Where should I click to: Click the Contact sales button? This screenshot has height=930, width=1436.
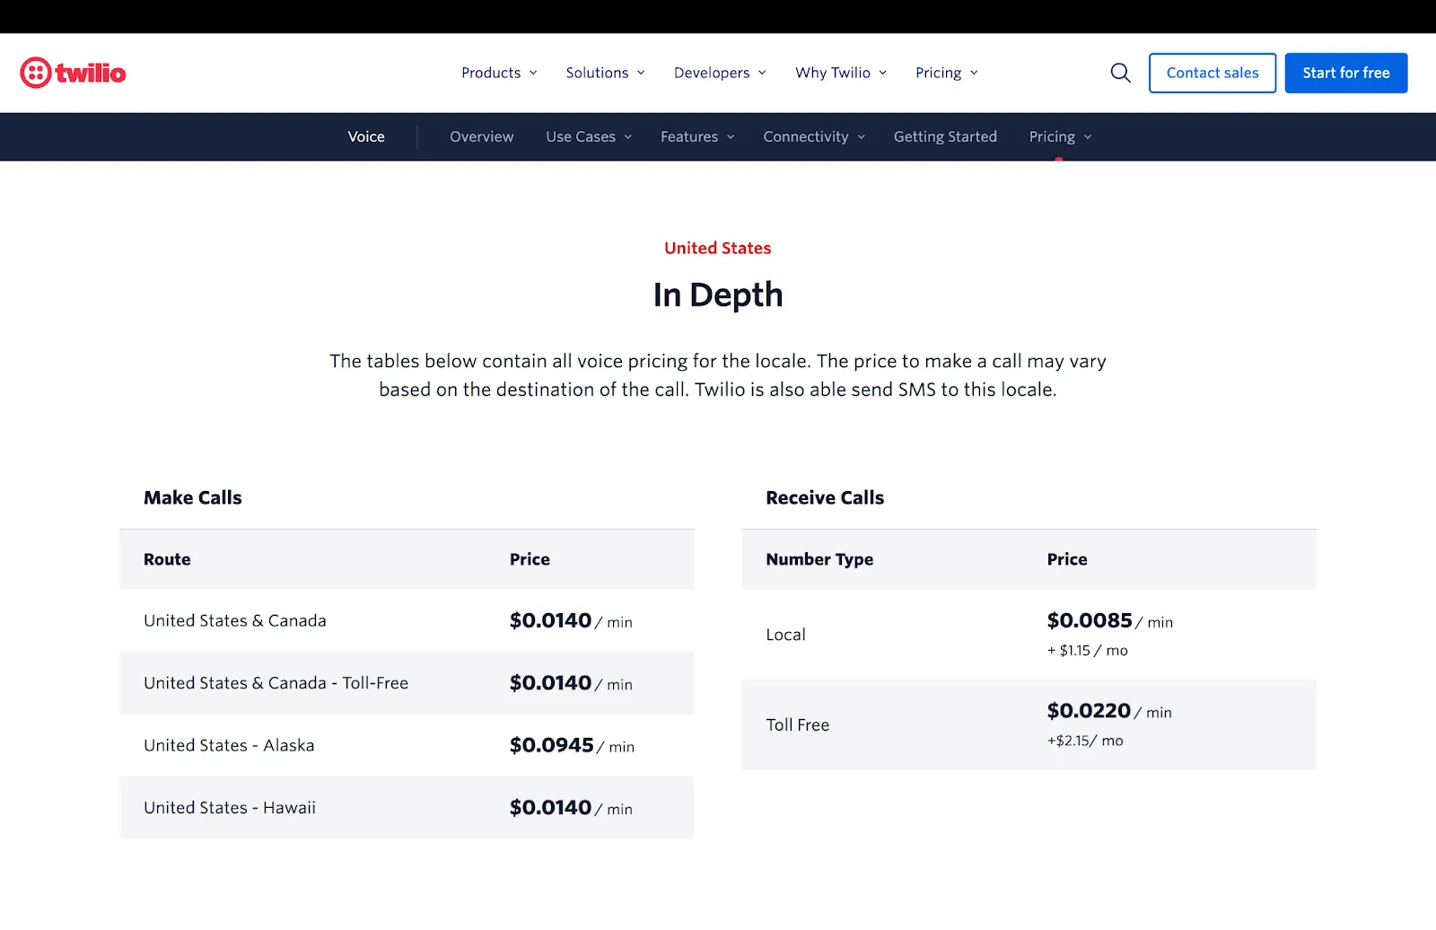coord(1213,73)
